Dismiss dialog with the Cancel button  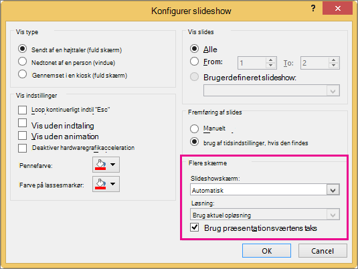(323, 251)
